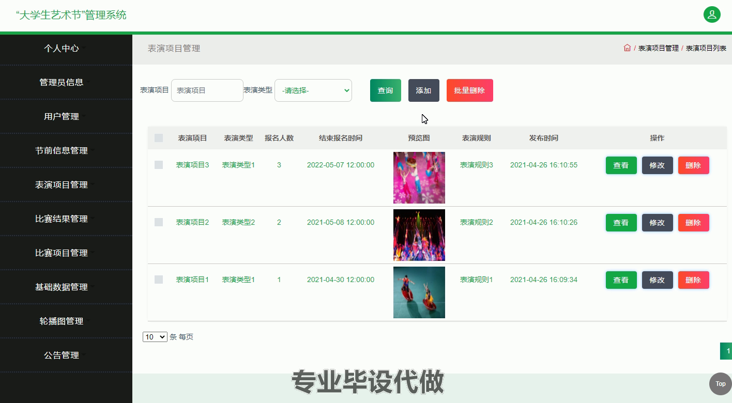Delete 表演项目2 with 删除 button

(x=694, y=223)
